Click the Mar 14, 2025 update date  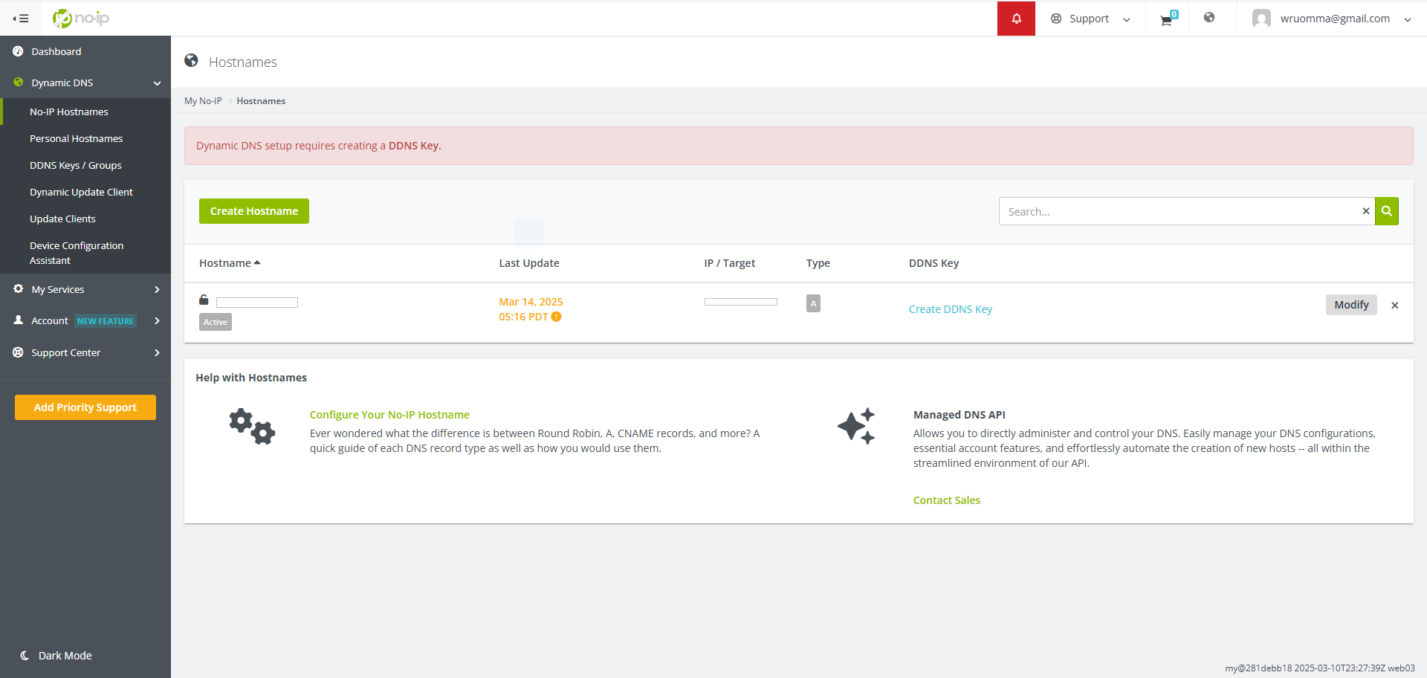coord(531,302)
